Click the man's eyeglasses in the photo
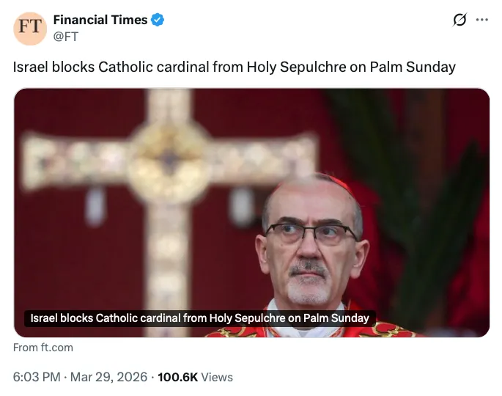This screenshot has height=396, width=502. coord(311,234)
